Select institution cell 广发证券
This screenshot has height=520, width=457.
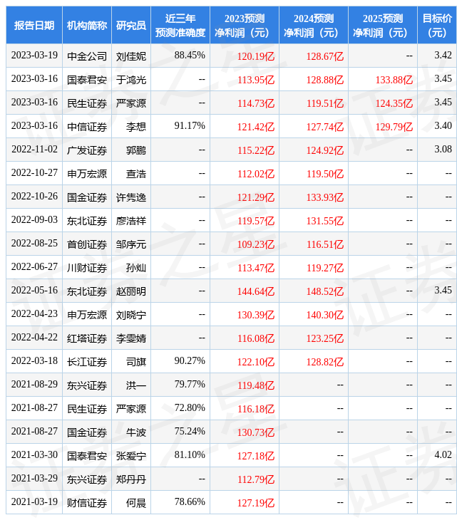click(87, 150)
